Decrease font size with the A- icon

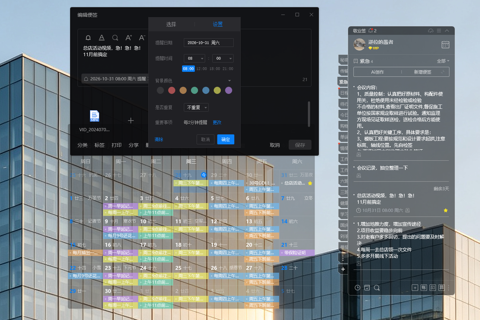pos(142,38)
